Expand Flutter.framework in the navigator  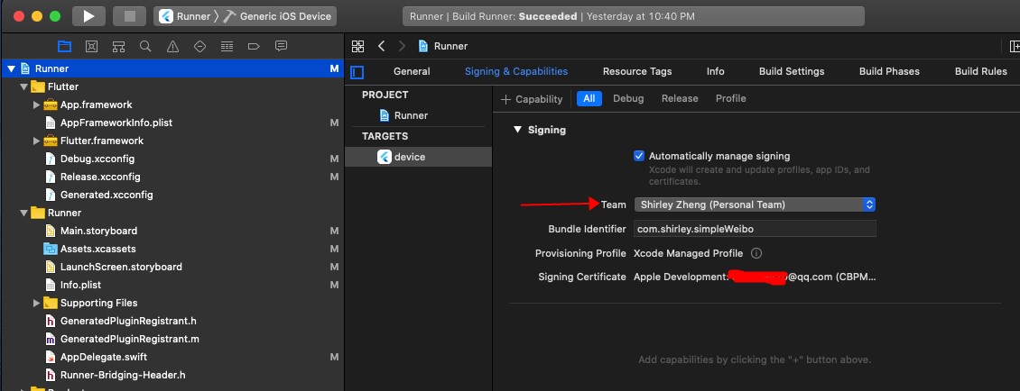[x=36, y=141]
